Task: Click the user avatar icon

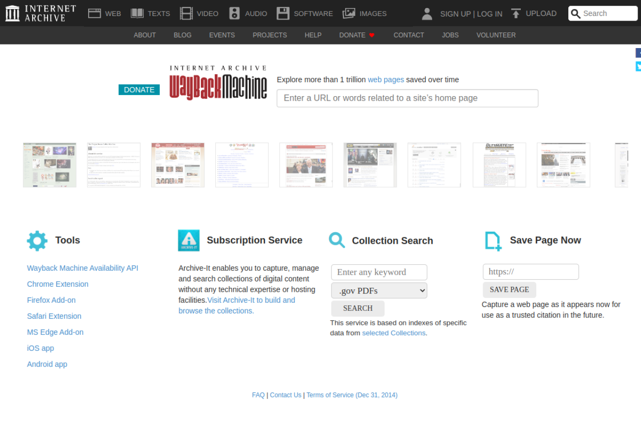Action: (x=427, y=14)
